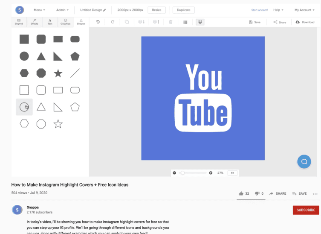
Task: Select the filled right triangle shape
Action: [58, 56]
